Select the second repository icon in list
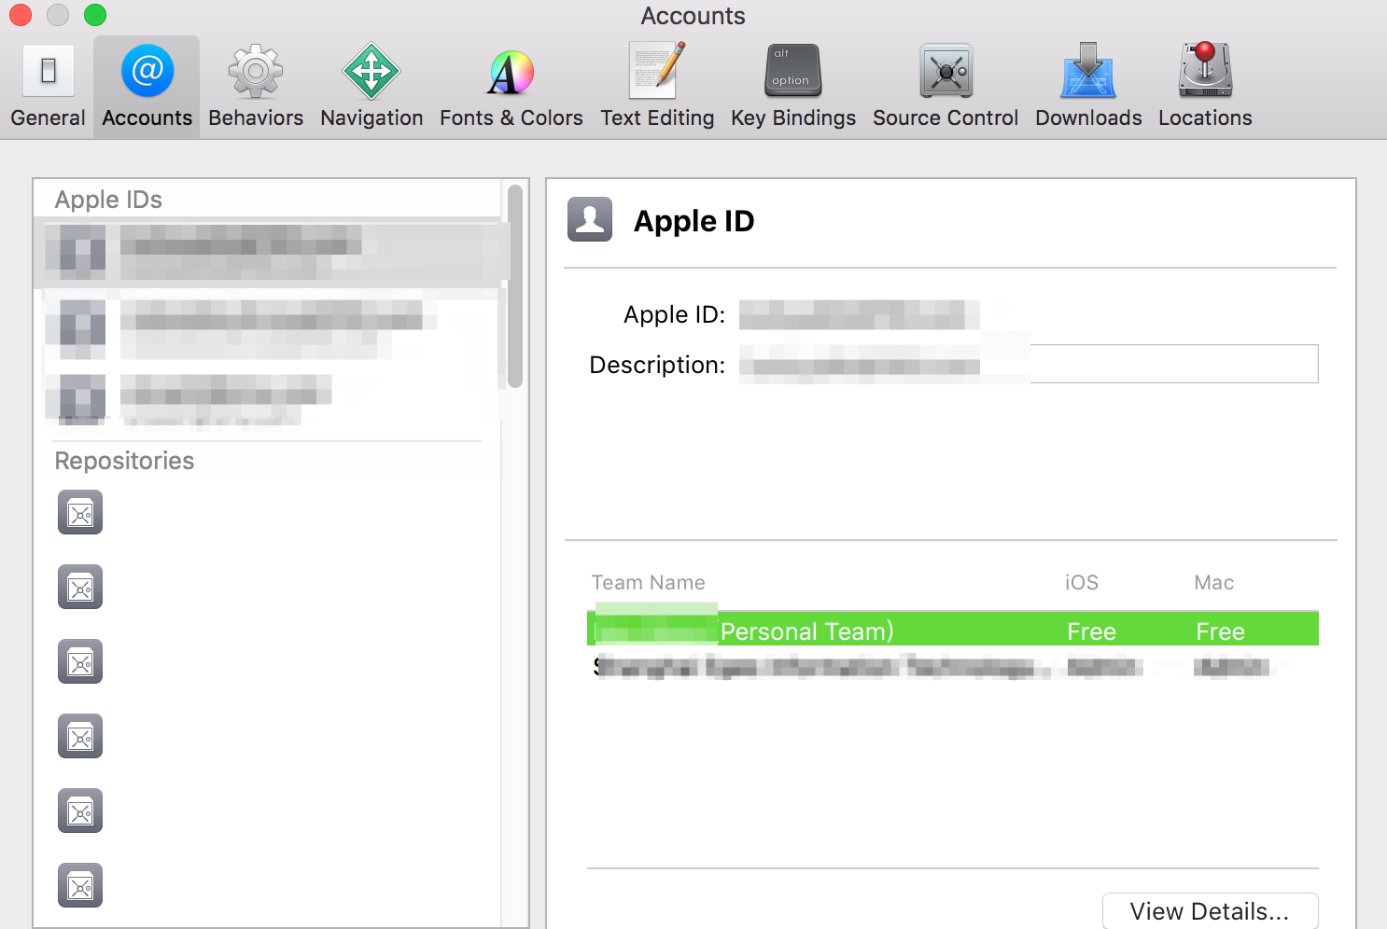The image size is (1387, 929). [80, 588]
